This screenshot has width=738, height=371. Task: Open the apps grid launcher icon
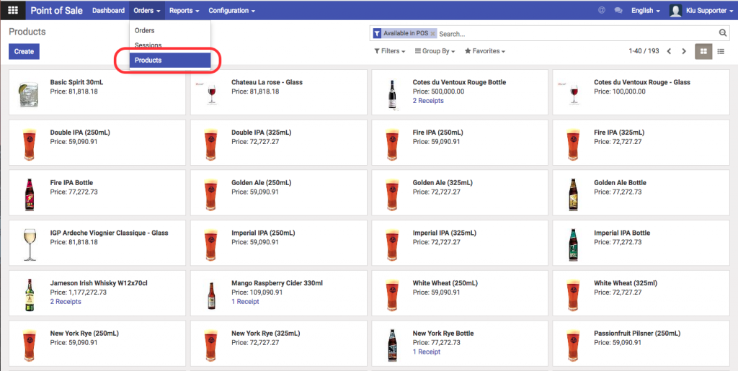(13, 10)
